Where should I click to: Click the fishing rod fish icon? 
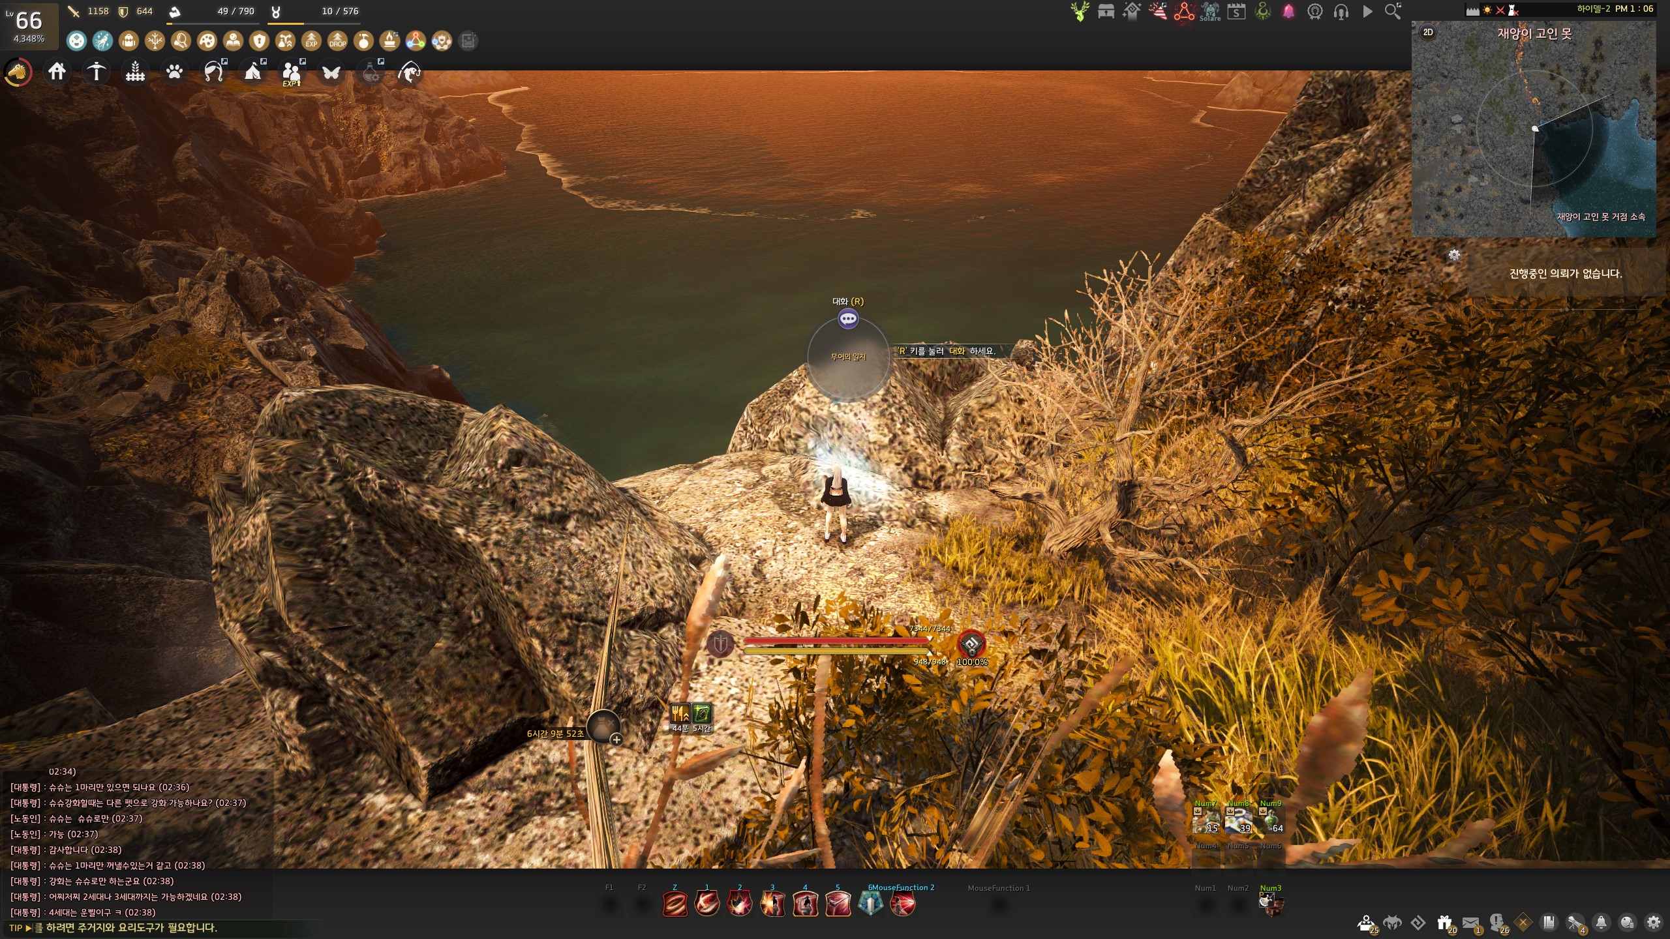pyautogui.click(x=410, y=71)
